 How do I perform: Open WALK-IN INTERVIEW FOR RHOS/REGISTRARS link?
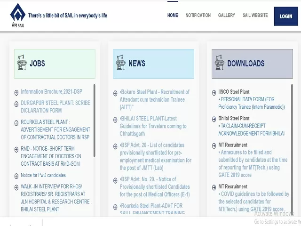click(56, 198)
